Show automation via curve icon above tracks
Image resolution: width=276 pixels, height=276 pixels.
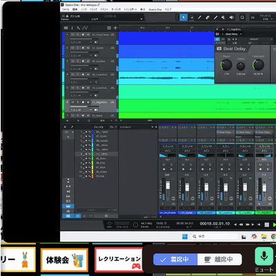point(85,28)
